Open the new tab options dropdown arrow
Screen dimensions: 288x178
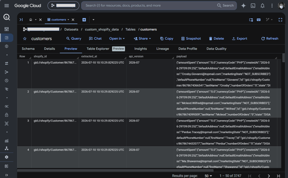coord(93,19)
